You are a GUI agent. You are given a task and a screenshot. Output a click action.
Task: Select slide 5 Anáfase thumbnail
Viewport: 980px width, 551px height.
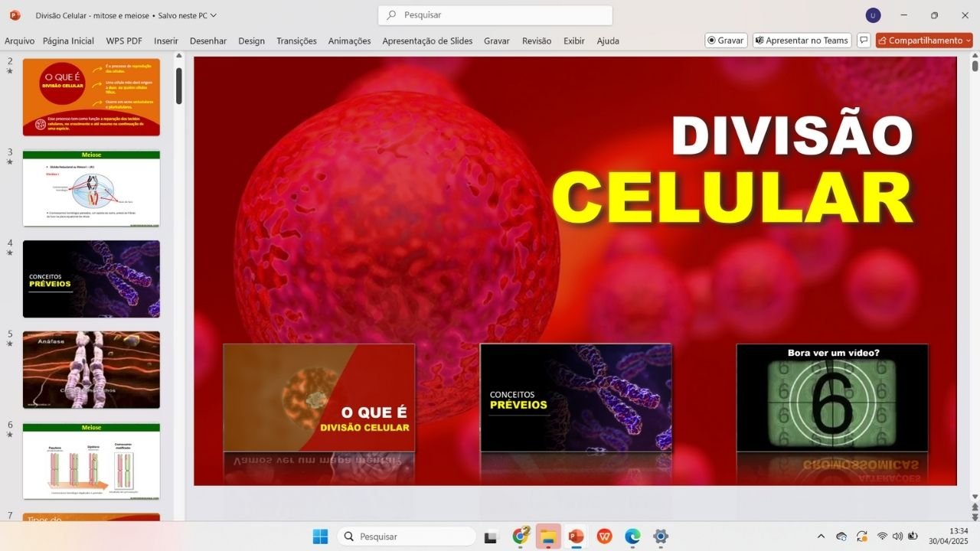(91, 370)
